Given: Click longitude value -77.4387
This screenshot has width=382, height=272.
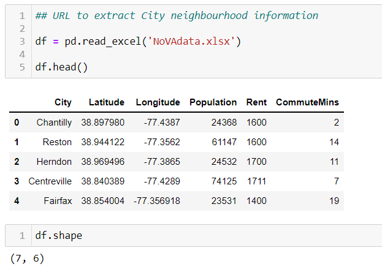Looking at the screenshot, I should pos(162,123).
